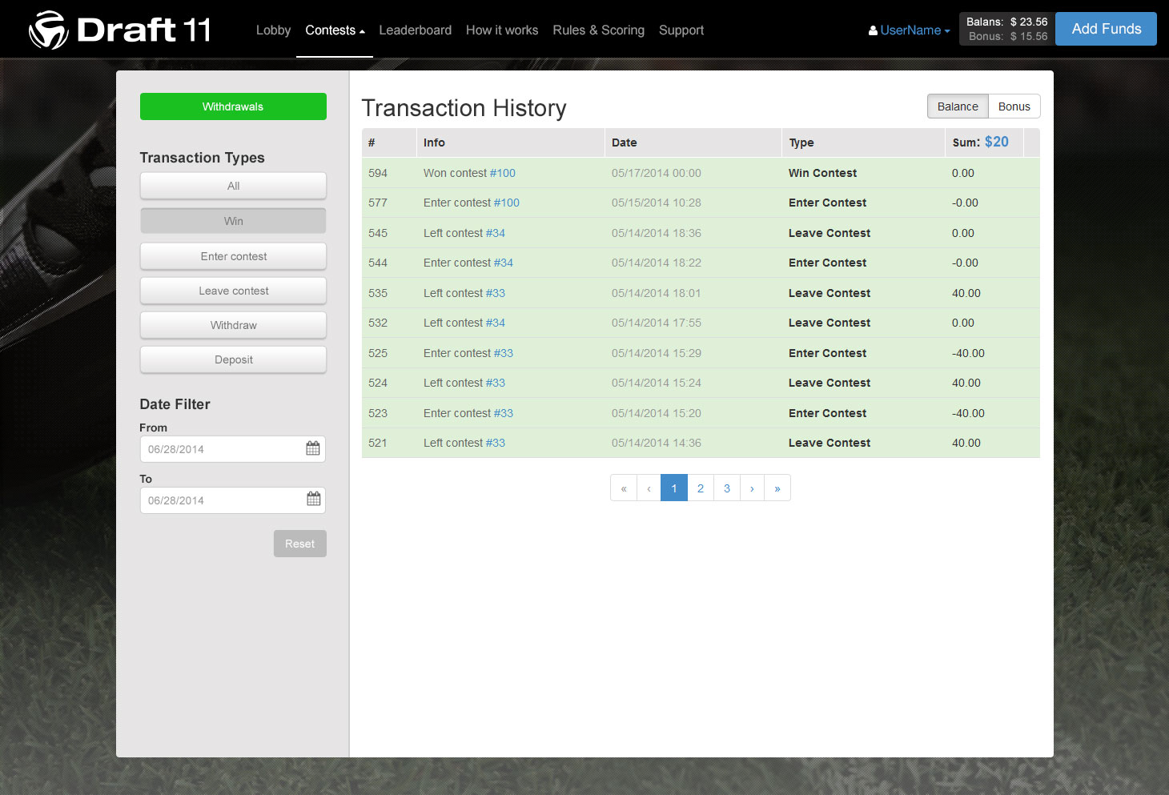
Task: Click the # column header
Action: click(x=389, y=143)
